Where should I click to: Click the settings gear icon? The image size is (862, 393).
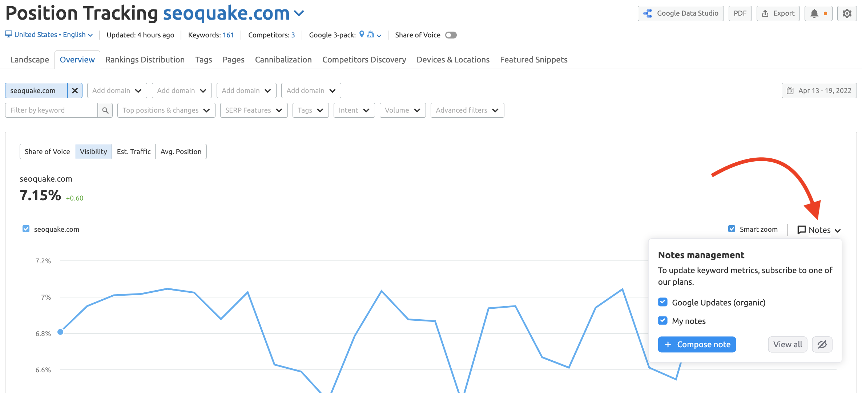click(x=847, y=13)
